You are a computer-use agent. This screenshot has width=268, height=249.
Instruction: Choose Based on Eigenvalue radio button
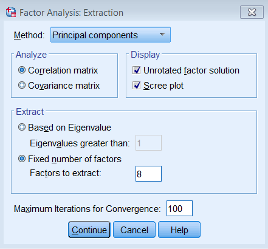pos(22,128)
